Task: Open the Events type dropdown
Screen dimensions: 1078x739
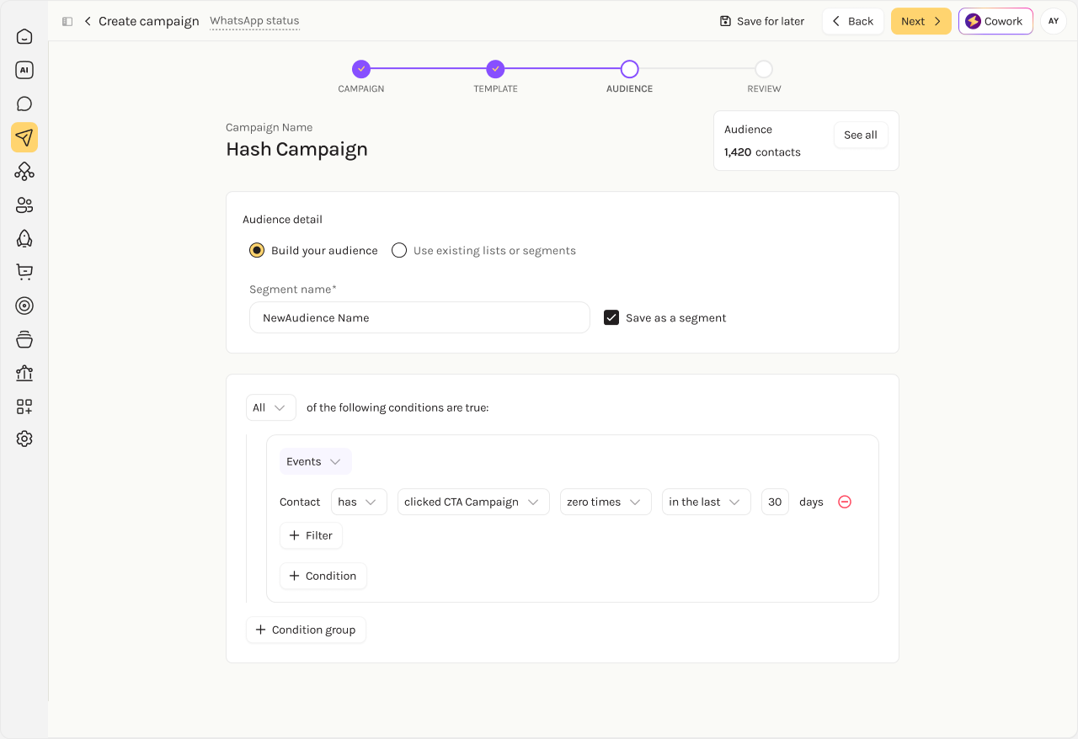Action: [315, 461]
